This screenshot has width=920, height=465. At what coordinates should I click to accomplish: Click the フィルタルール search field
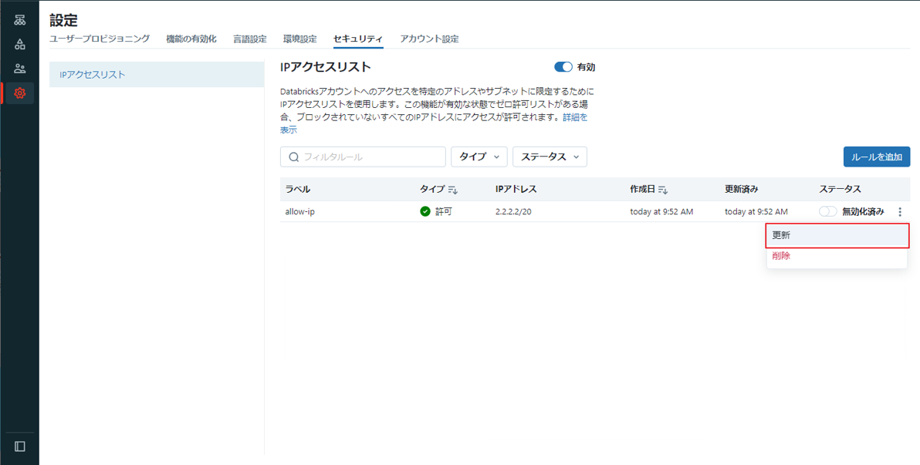click(363, 157)
